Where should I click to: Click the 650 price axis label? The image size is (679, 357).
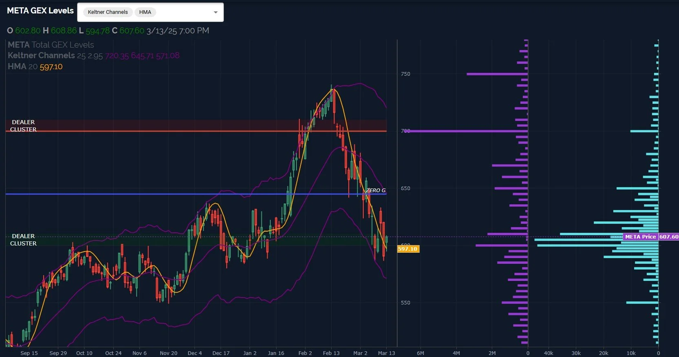click(x=405, y=188)
